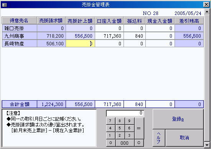Screen dimensions: 211x149
Task: Tap keypad digit 7
Action: (x=110, y=121)
